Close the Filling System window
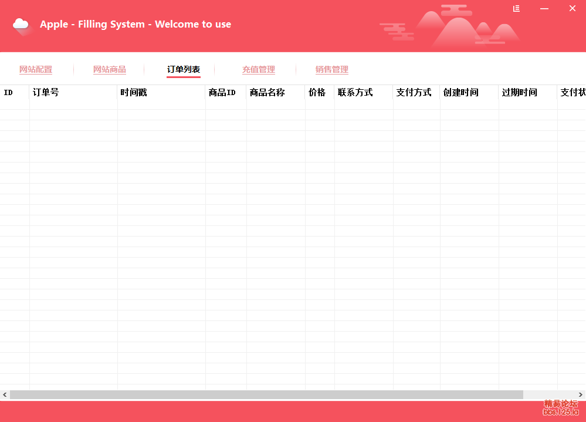The image size is (586, 422). click(573, 8)
